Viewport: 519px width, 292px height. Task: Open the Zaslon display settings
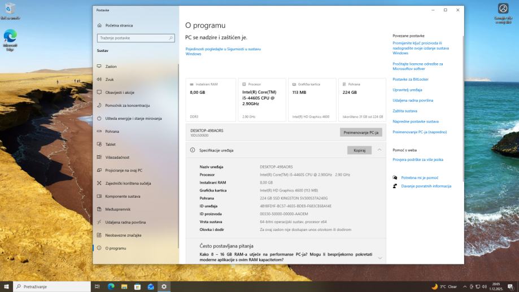111,67
